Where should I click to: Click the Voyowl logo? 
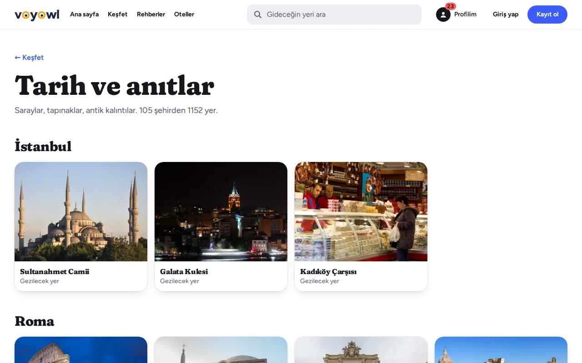click(x=37, y=15)
